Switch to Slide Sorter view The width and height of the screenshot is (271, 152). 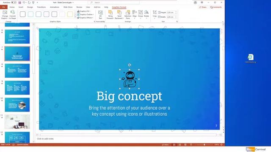(x=180, y=144)
